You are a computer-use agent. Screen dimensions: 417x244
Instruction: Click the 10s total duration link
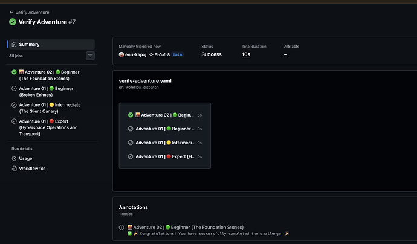click(246, 54)
